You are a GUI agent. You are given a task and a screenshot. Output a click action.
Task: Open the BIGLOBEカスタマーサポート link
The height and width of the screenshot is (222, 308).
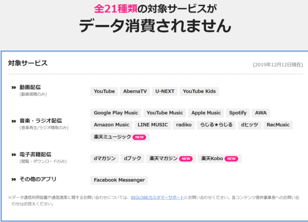tap(157, 197)
